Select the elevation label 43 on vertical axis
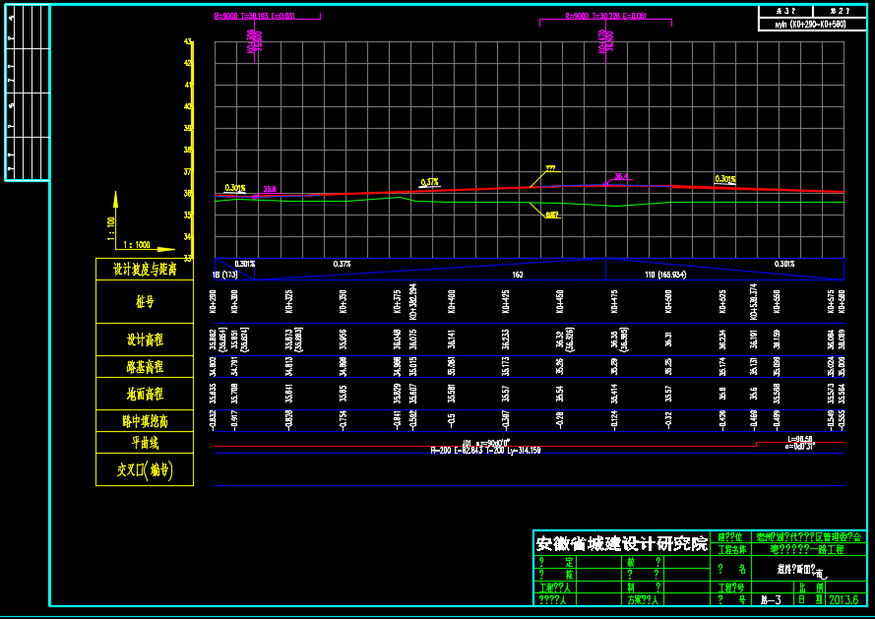Viewport: 875px width, 619px height. click(188, 42)
